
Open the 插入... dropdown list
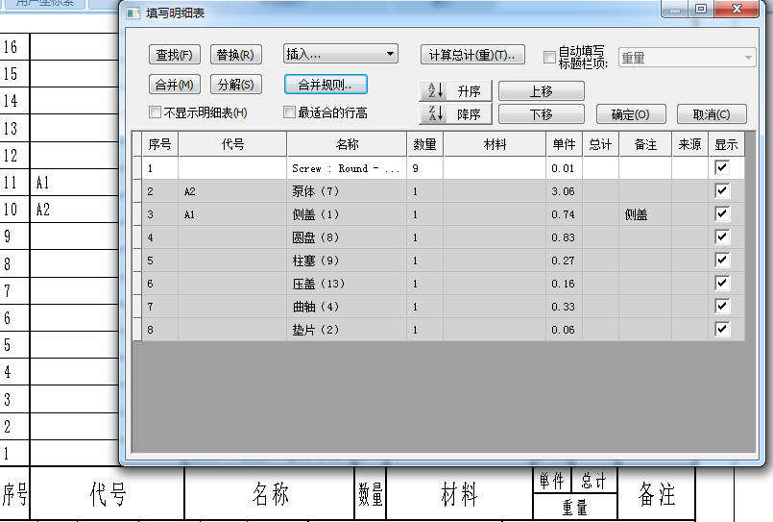tap(341, 55)
